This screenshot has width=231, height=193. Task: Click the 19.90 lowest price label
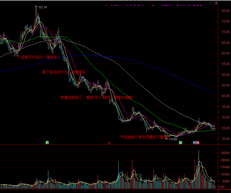(173, 139)
